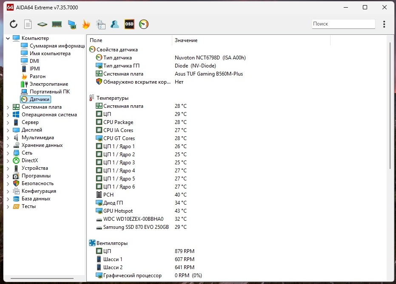Select Портативный ПК tree item
Image resolution: width=396 pixels, height=284 pixels.
point(46,91)
